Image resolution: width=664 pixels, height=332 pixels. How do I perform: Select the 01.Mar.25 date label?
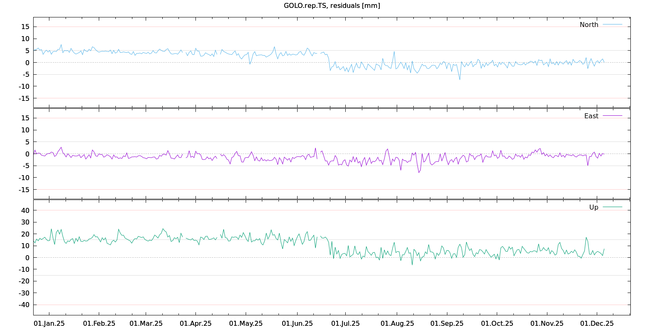point(146,323)
